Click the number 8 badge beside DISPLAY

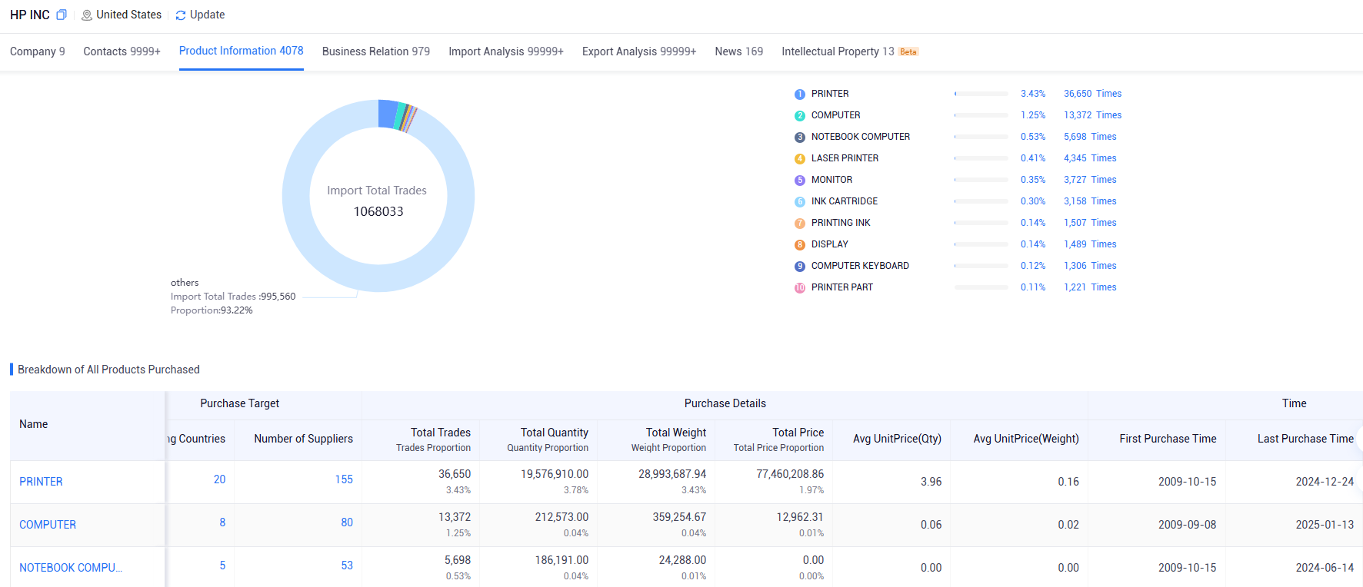pyautogui.click(x=799, y=244)
